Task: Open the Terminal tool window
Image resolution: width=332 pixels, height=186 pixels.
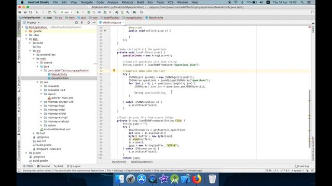Action: [x=44, y=166]
